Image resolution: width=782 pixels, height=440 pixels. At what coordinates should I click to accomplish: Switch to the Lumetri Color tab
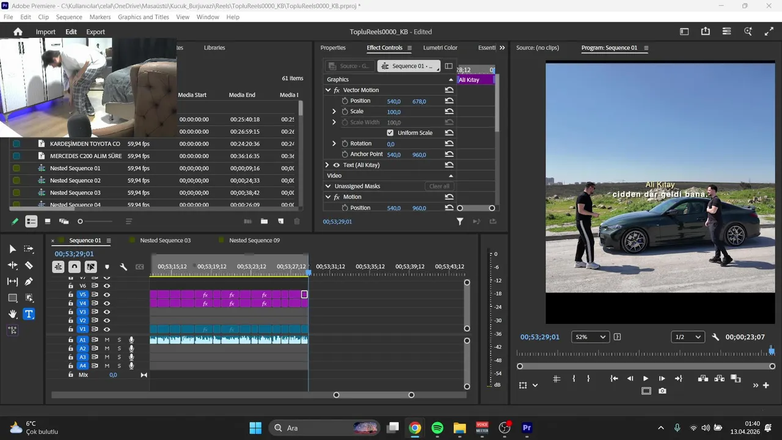(x=440, y=48)
